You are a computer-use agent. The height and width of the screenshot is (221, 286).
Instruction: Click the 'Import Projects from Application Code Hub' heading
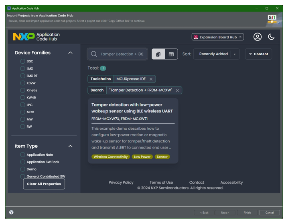(x=40, y=16)
